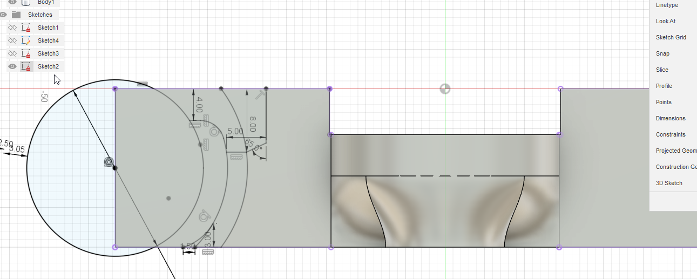This screenshot has width=697, height=279.
Task: Select the tangent constraint glyph near the 5.00 dimension
Action: (x=214, y=131)
